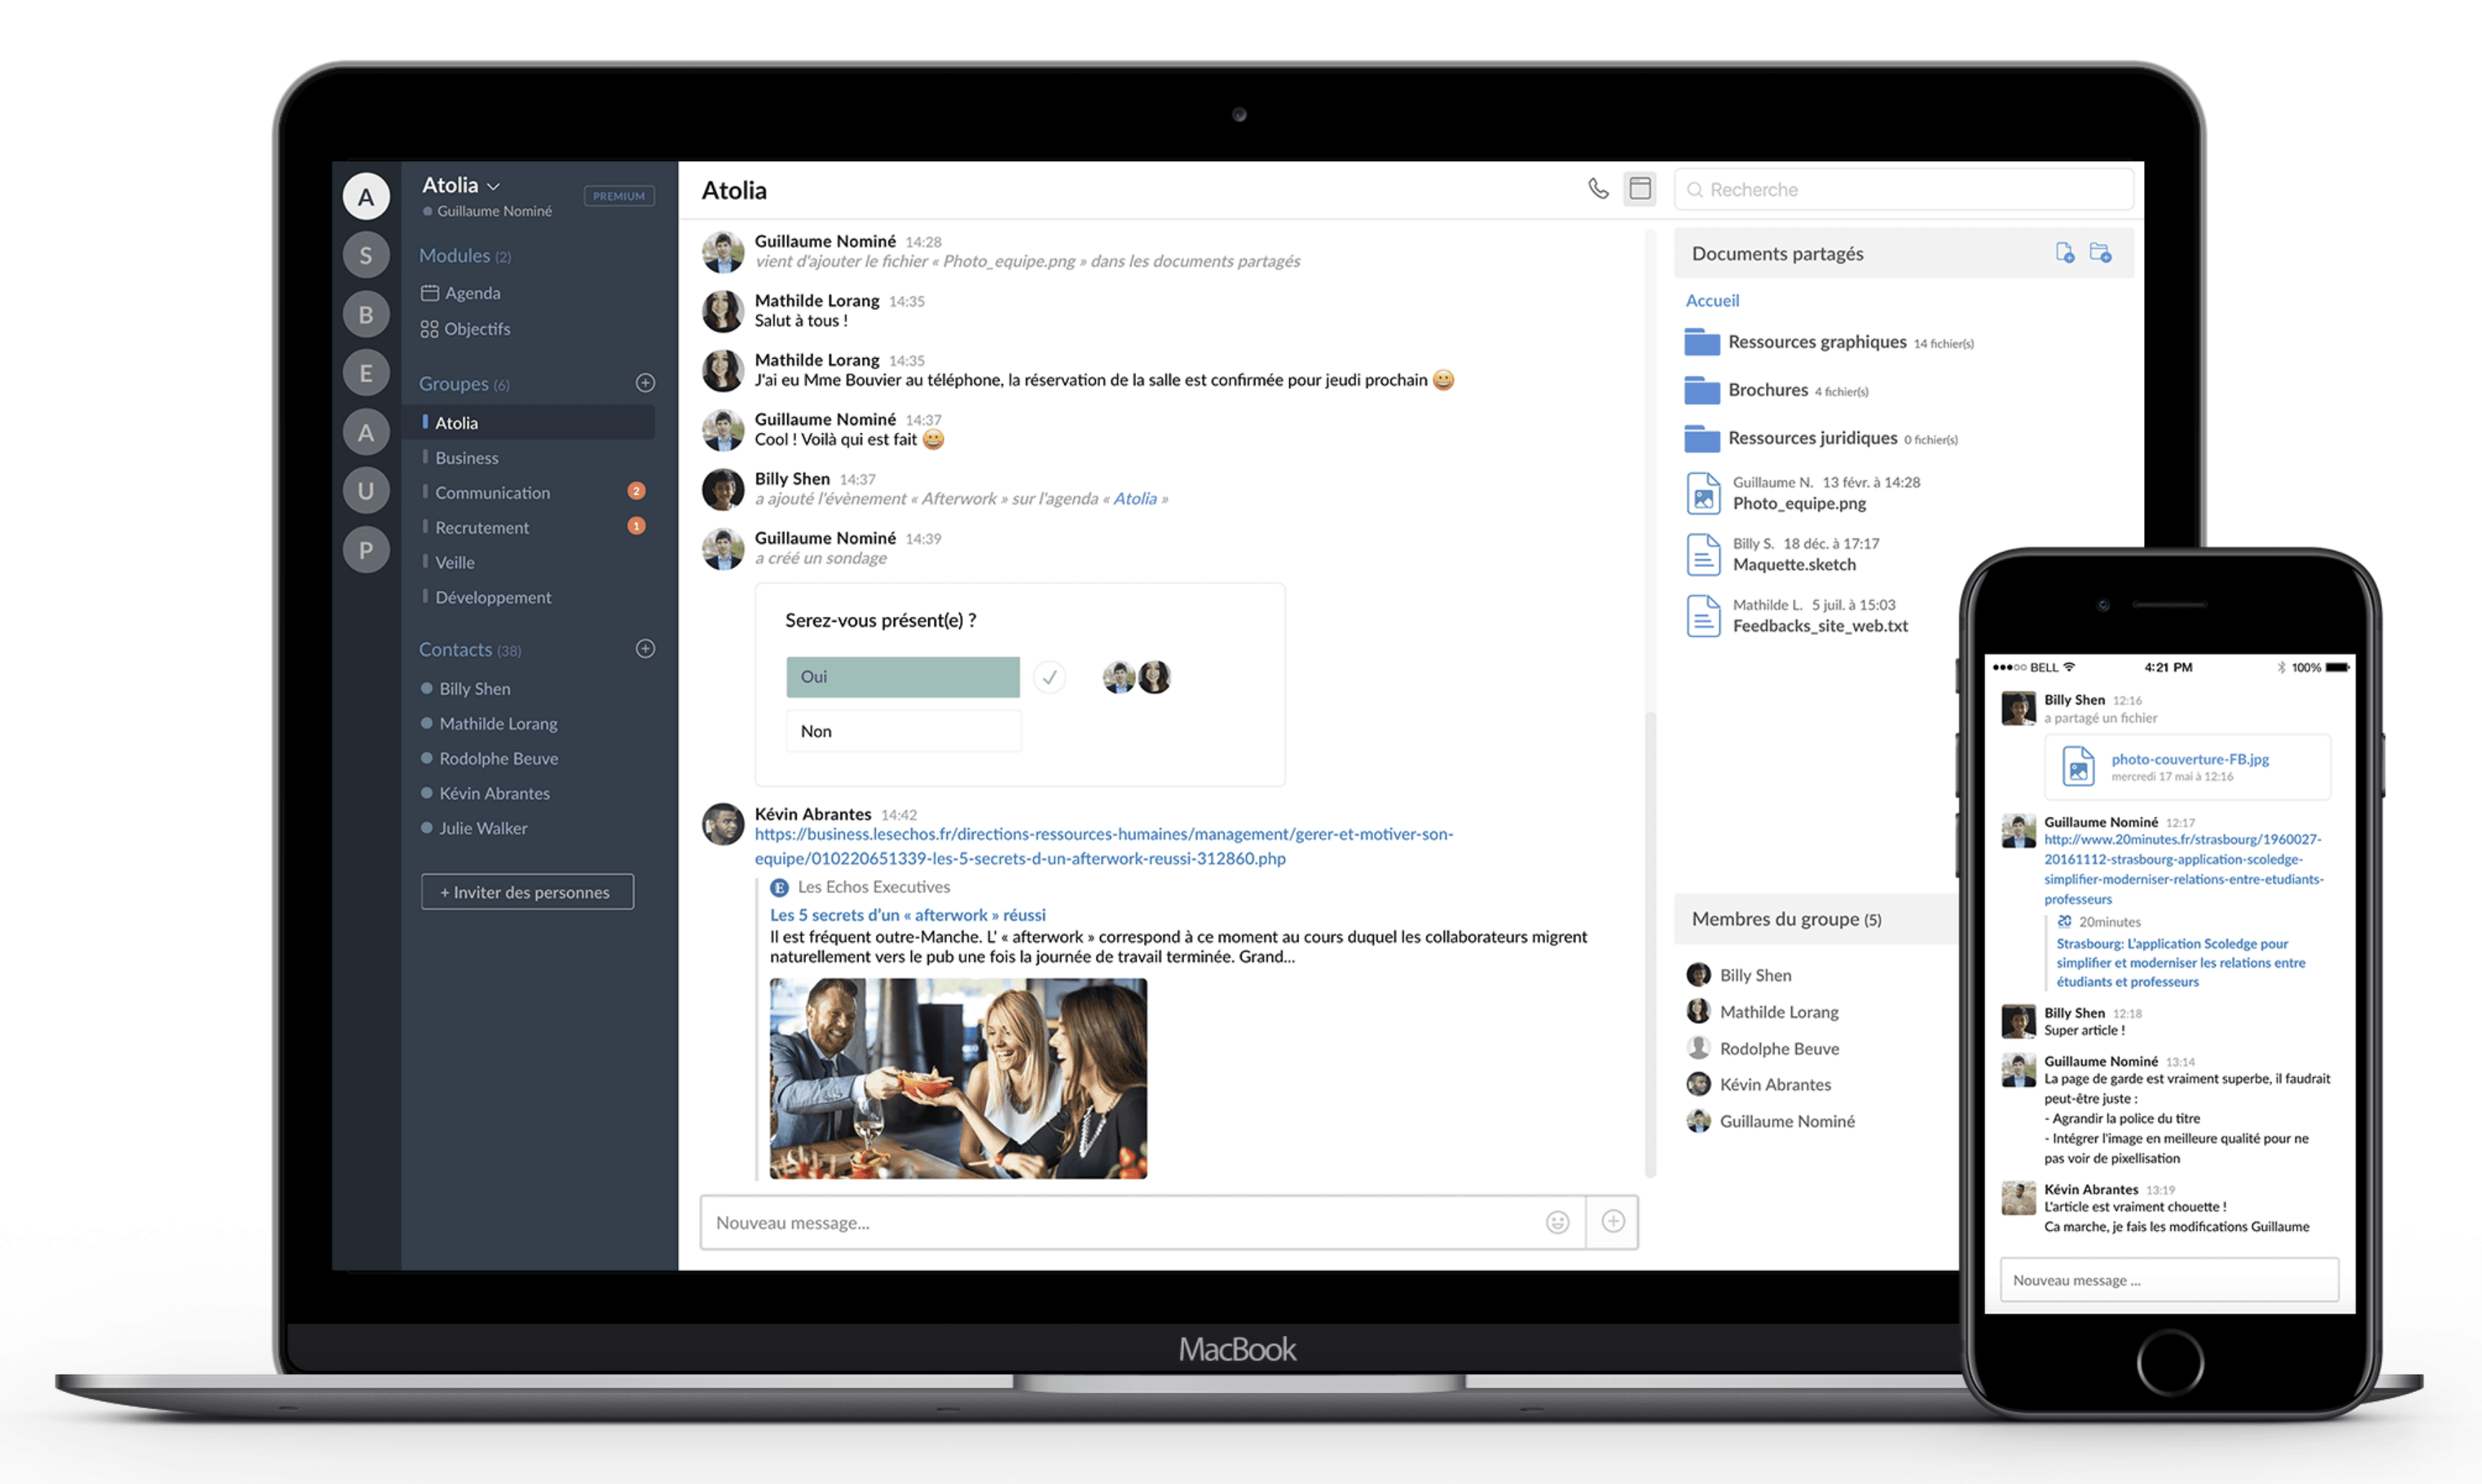Viewport: 2482px width, 1484px height.
Task: Open the Les Echos Executives article link
Action: click(910, 912)
